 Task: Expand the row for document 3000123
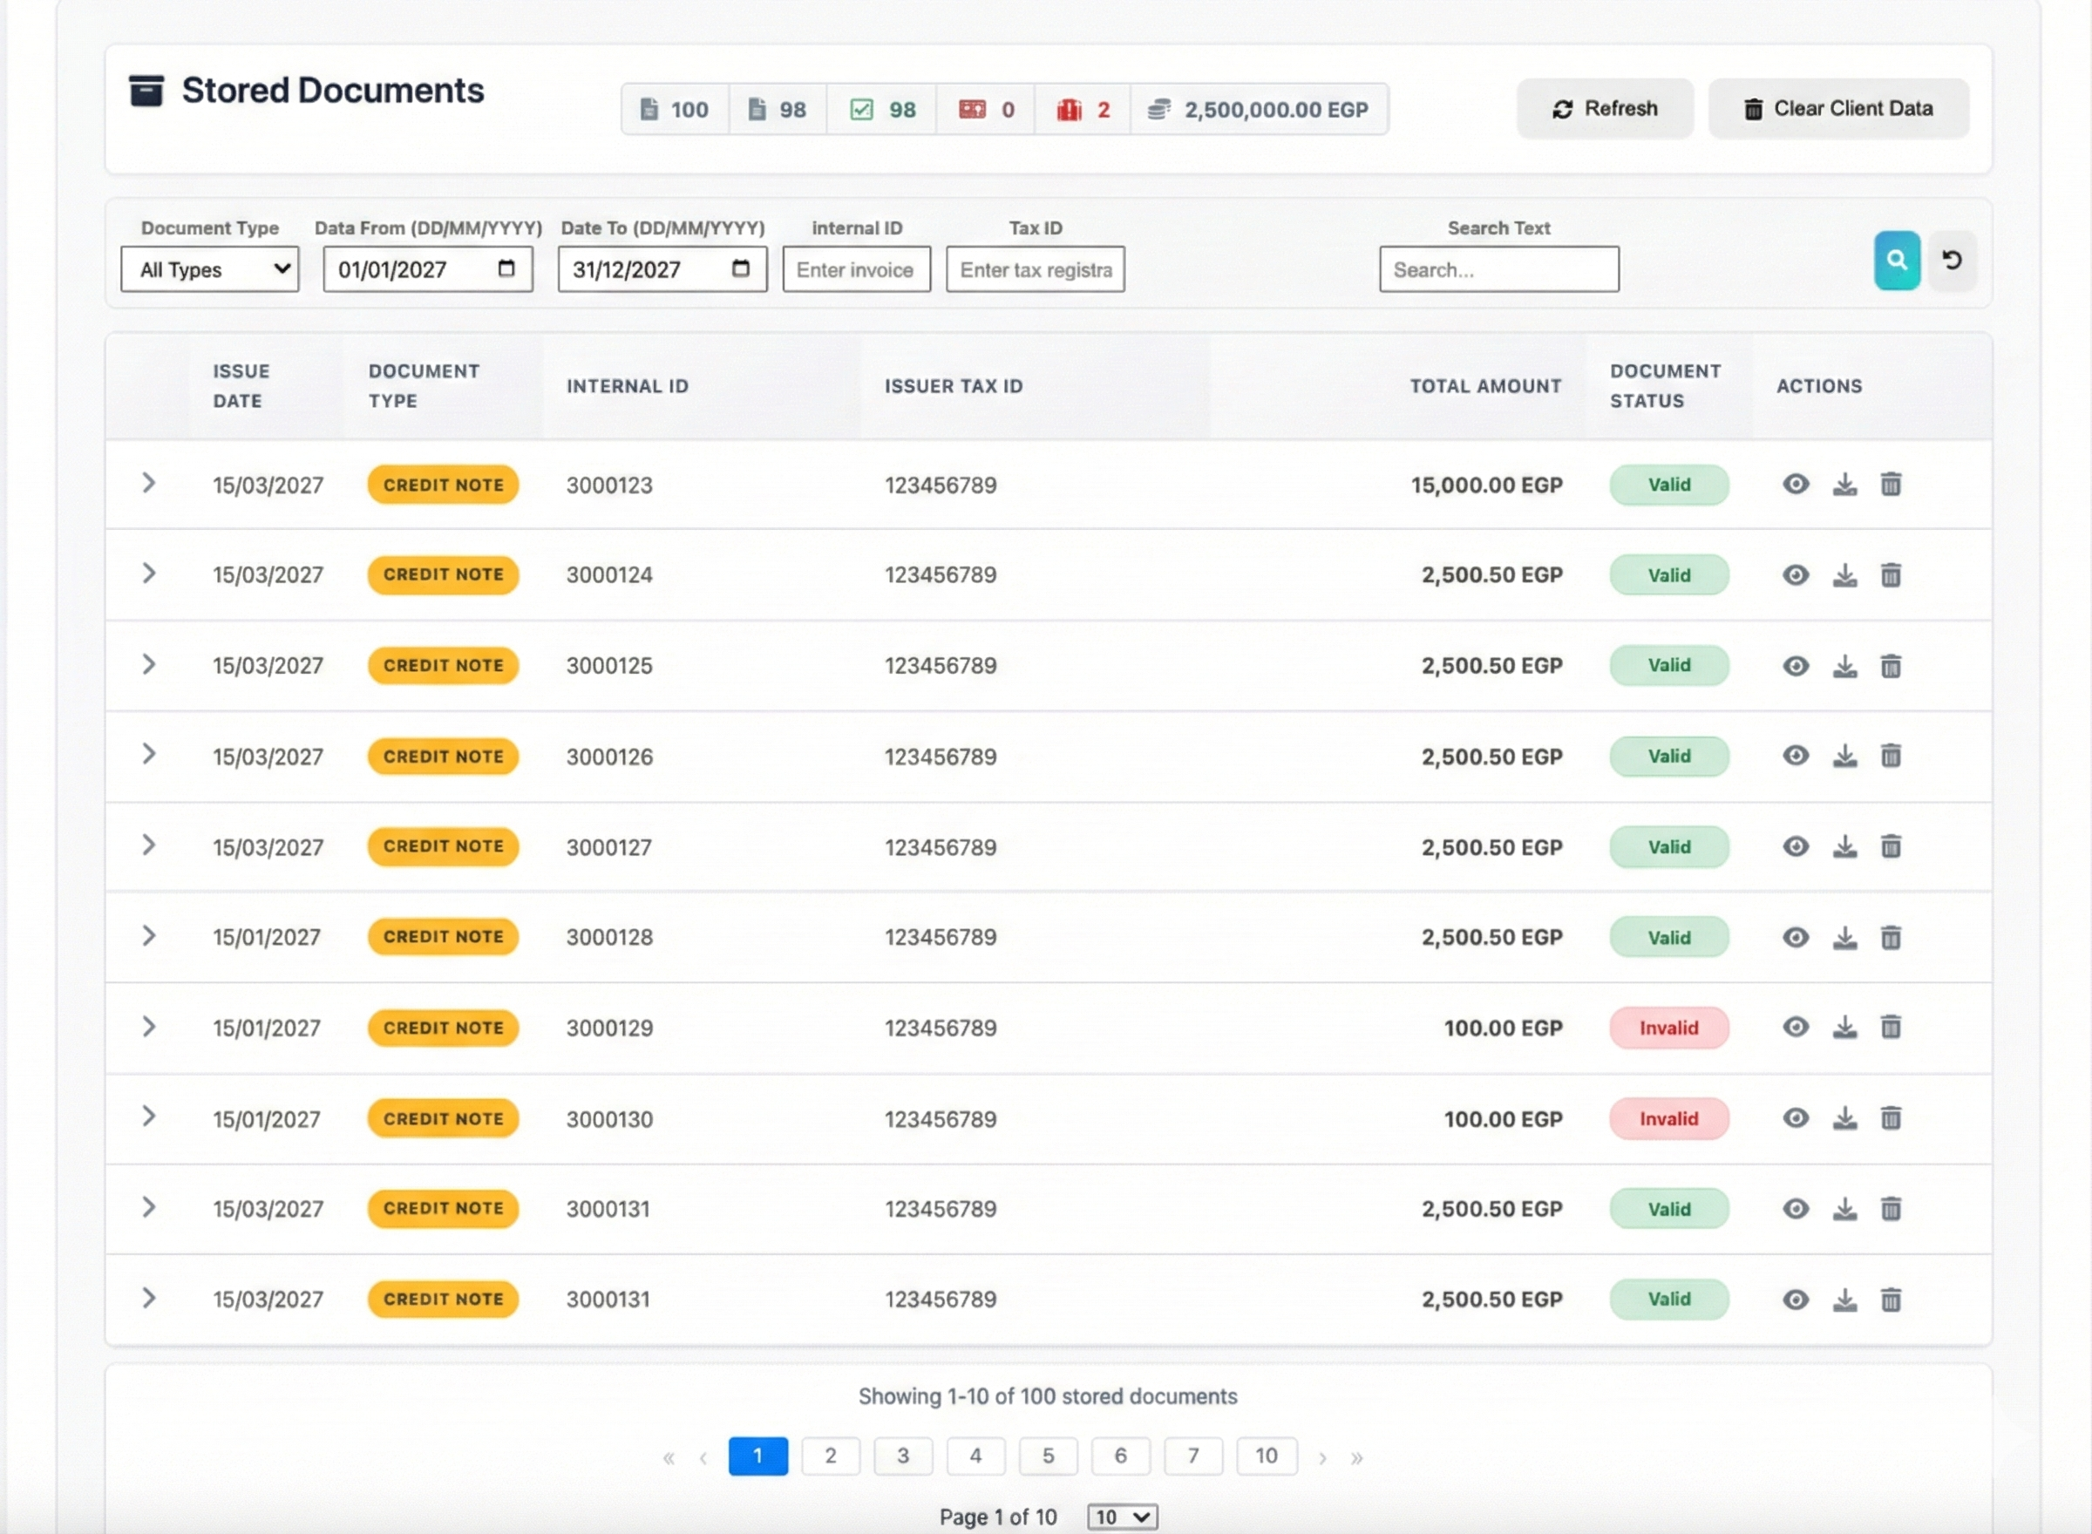[x=150, y=484]
